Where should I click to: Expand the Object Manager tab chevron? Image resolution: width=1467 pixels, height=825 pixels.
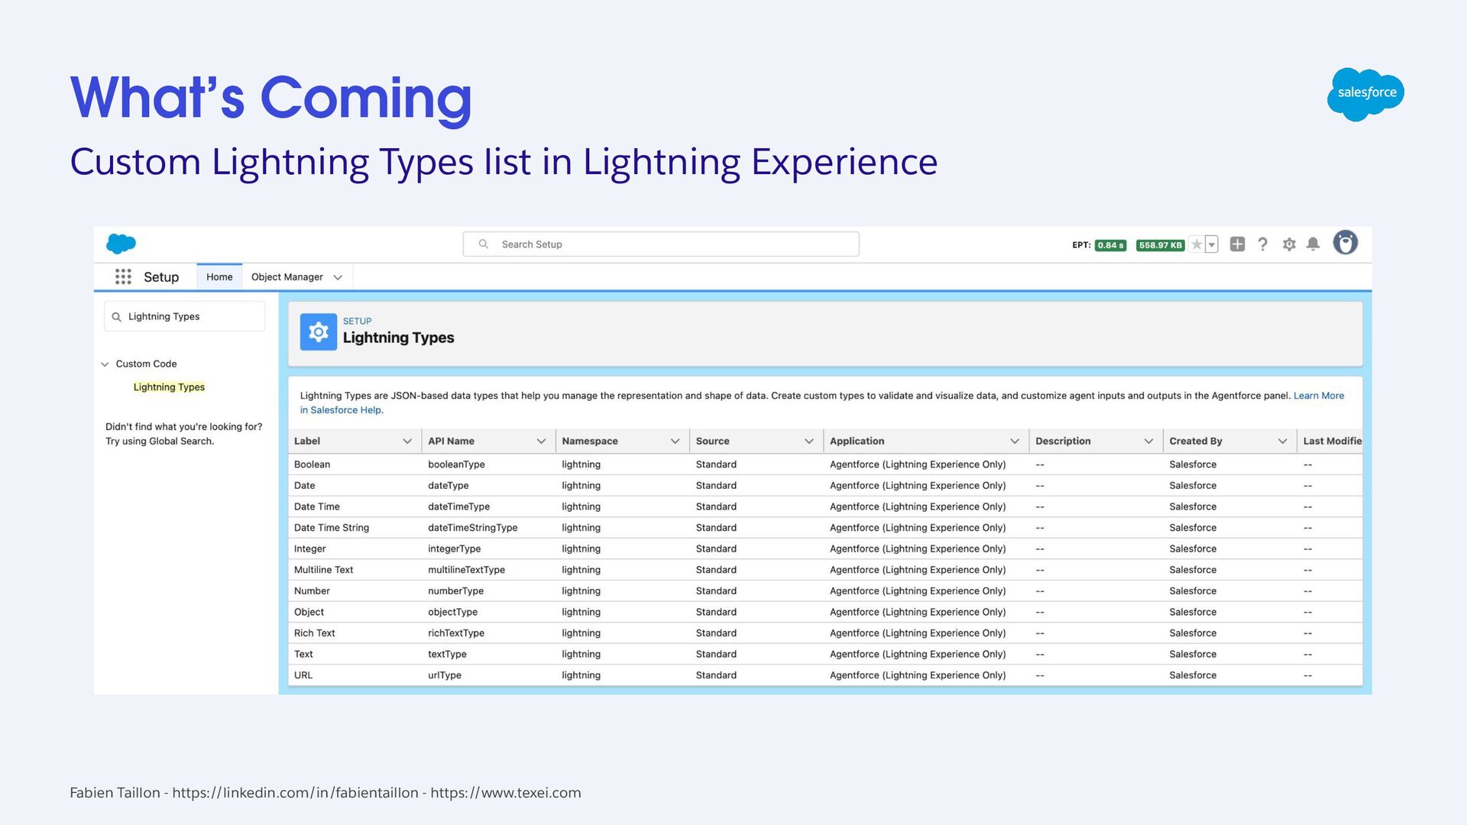(338, 277)
